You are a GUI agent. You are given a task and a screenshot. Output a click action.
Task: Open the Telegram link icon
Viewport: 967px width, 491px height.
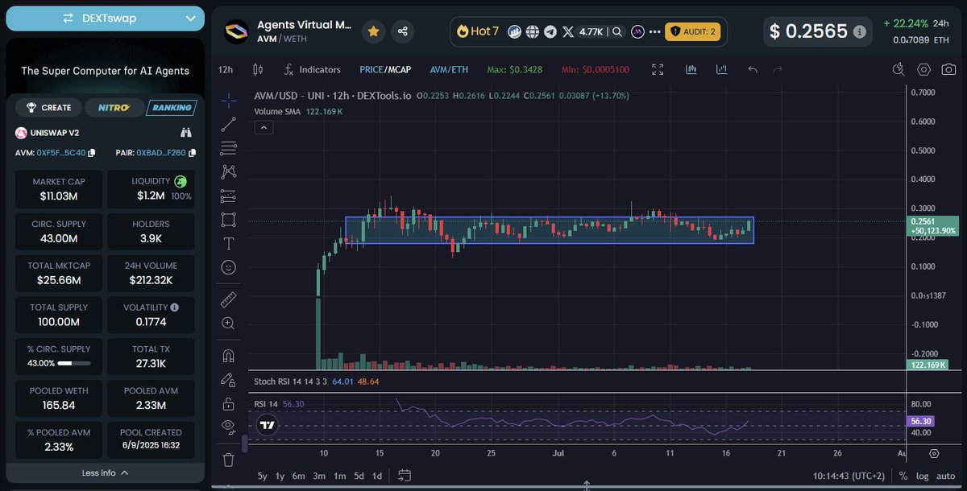(x=550, y=32)
